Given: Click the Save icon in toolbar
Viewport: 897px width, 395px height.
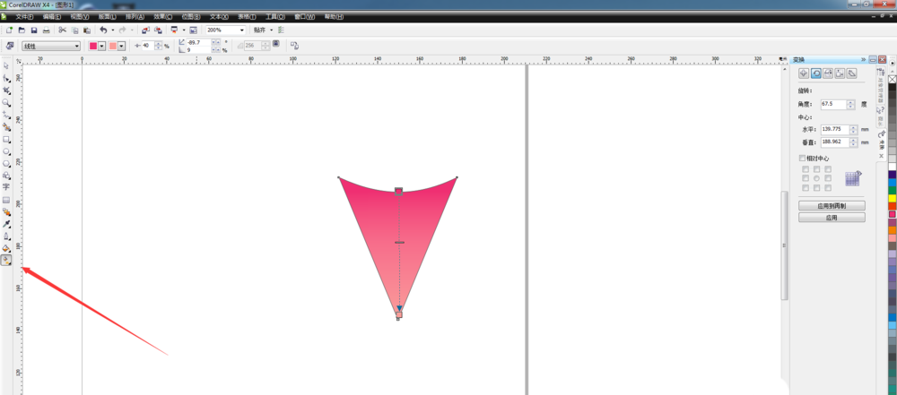Looking at the screenshot, I should (x=33, y=30).
